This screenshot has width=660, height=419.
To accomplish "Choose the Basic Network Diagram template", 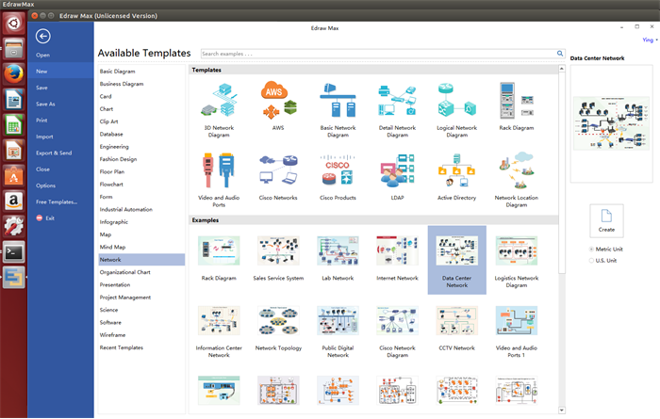I will [x=338, y=109].
